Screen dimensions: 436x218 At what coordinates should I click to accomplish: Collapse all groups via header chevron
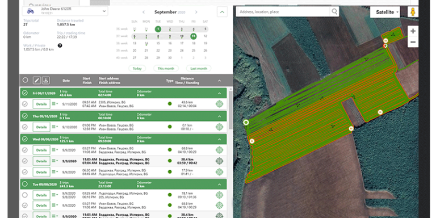click(219, 81)
